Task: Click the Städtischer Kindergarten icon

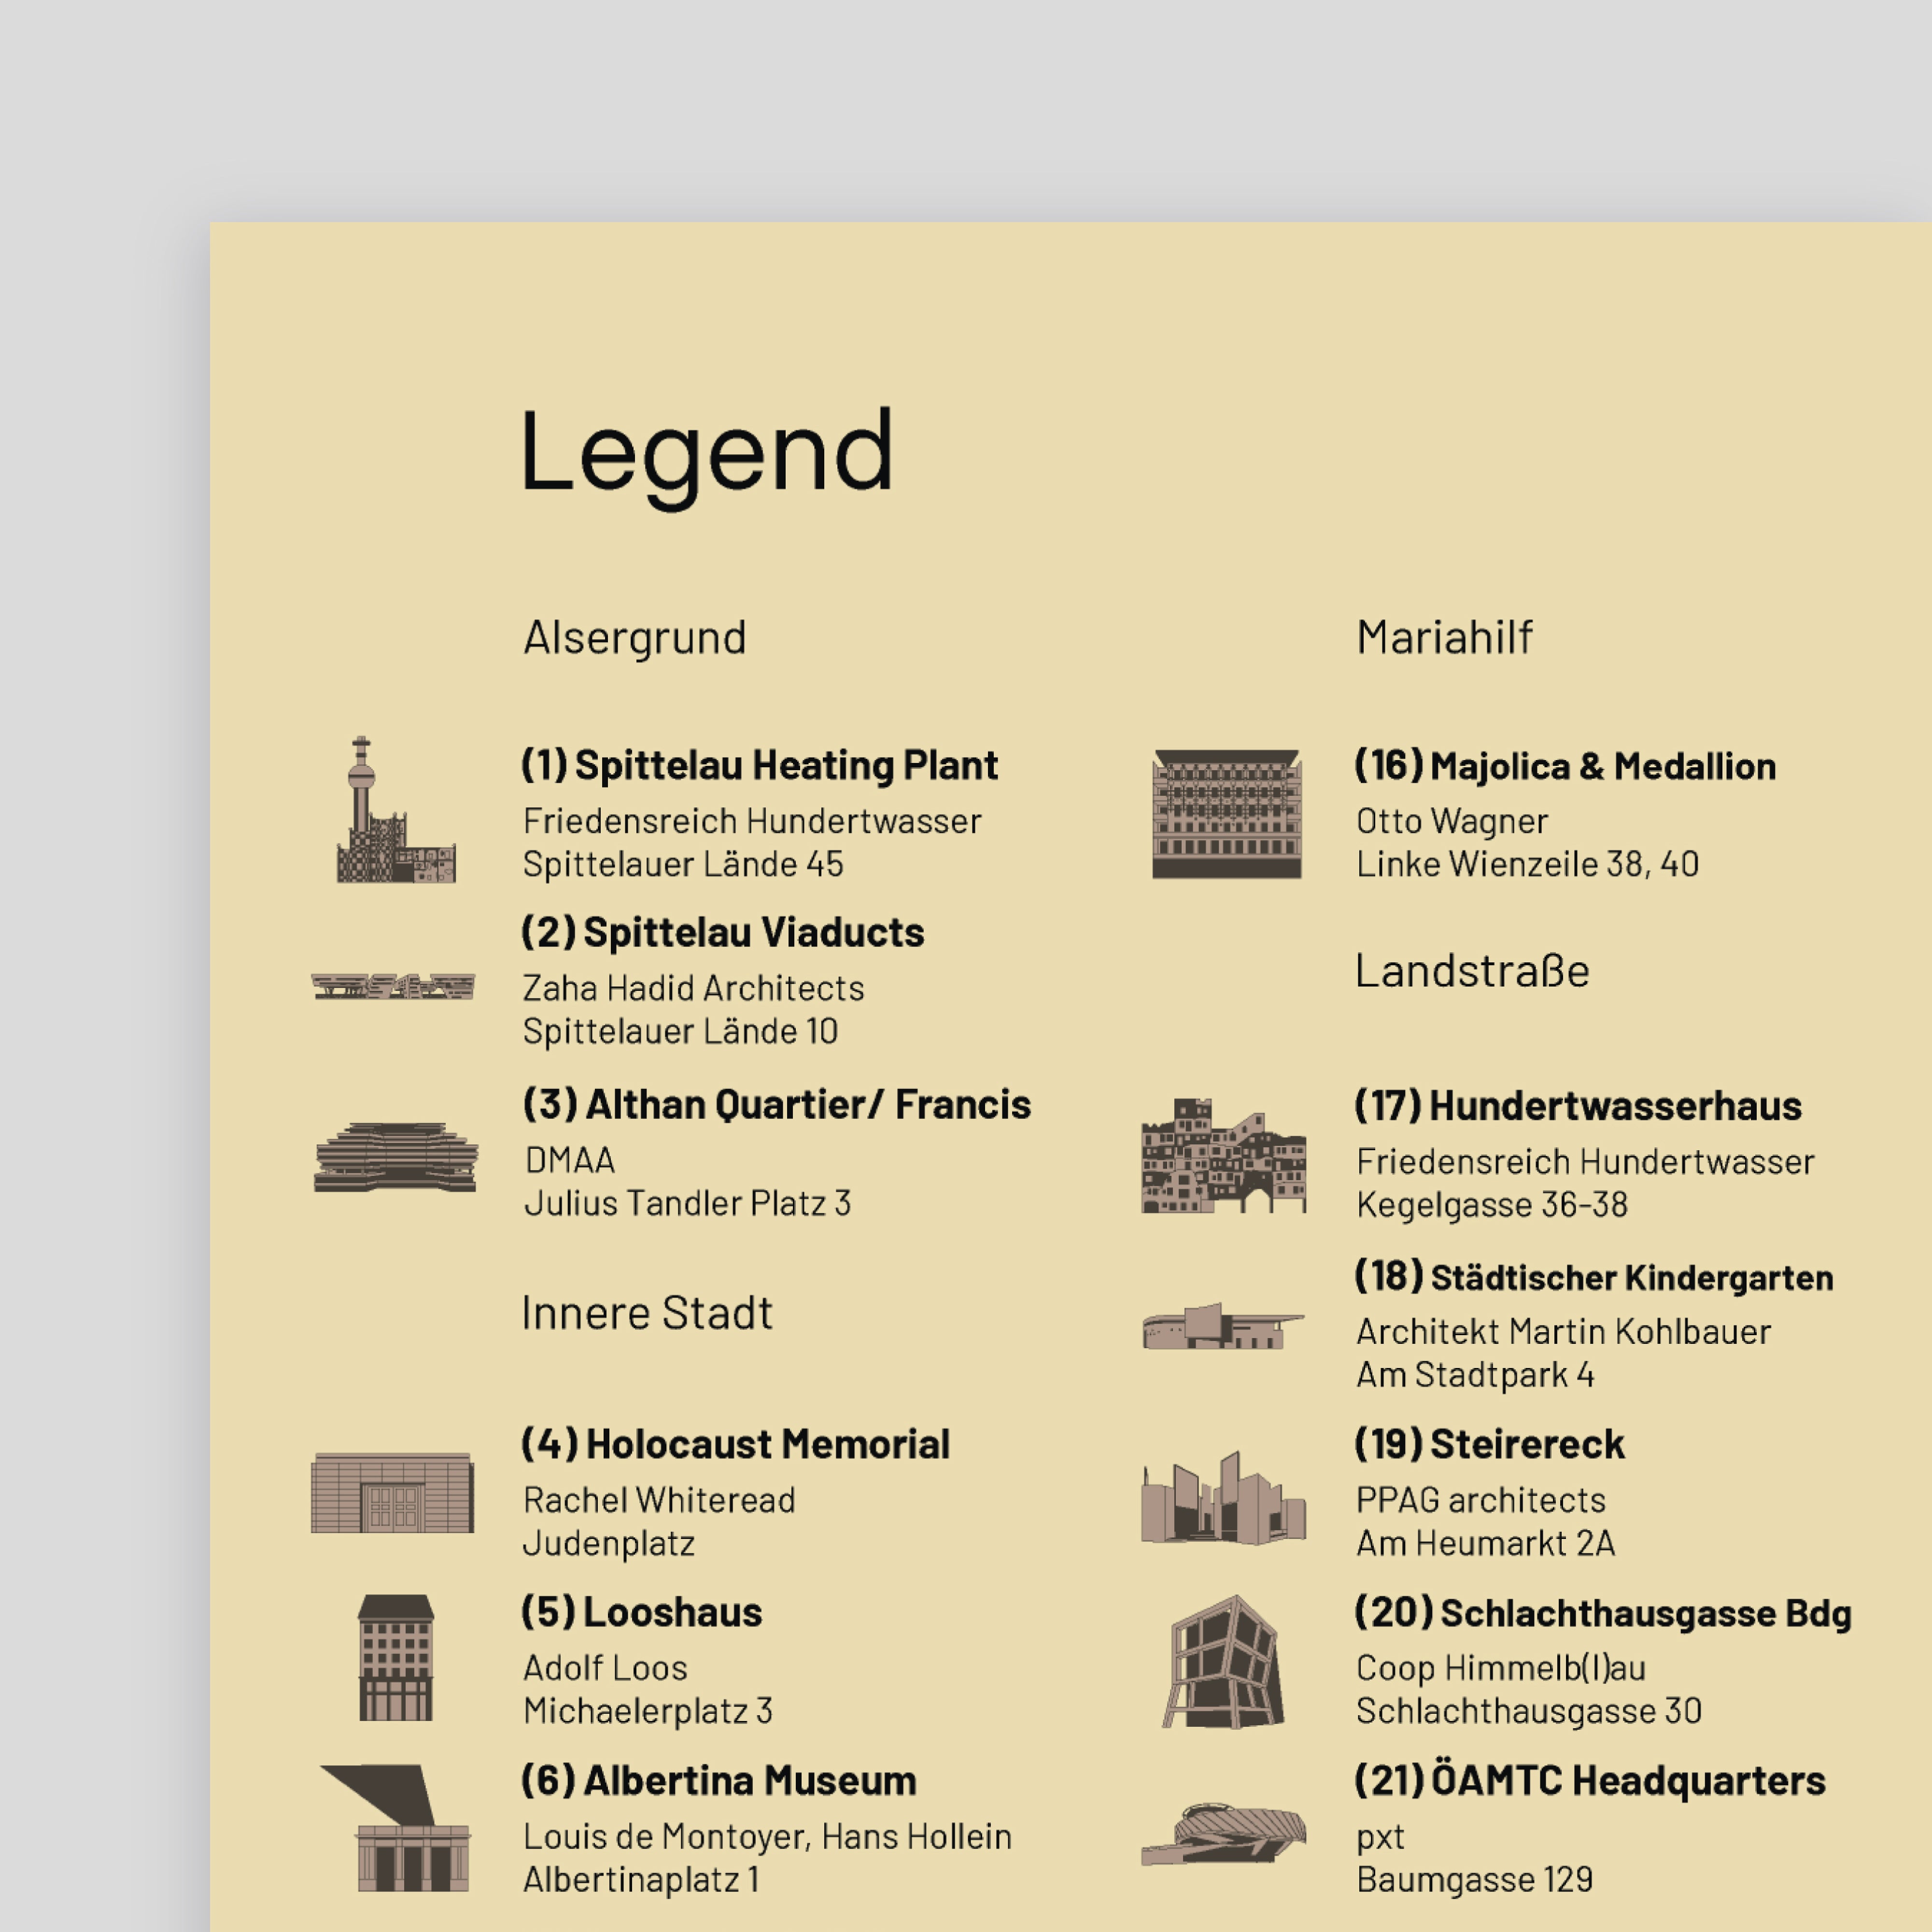Action: pyautogui.click(x=1223, y=1326)
